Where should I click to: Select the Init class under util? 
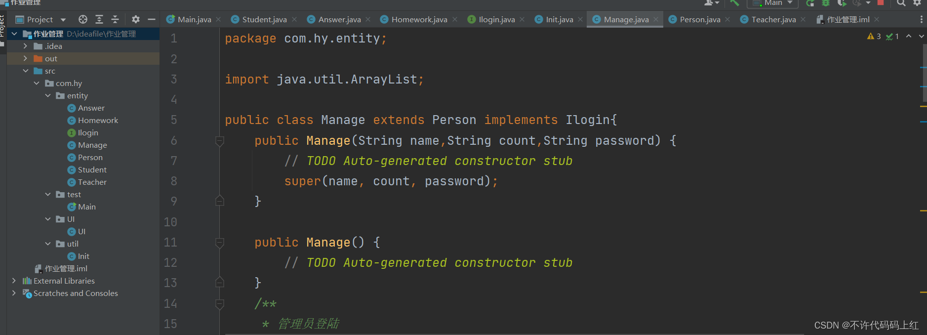click(x=79, y=256)
